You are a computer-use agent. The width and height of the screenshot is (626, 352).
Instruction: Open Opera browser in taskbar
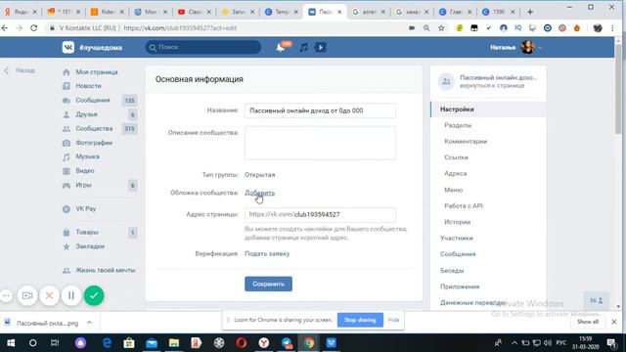pos(242,343)
